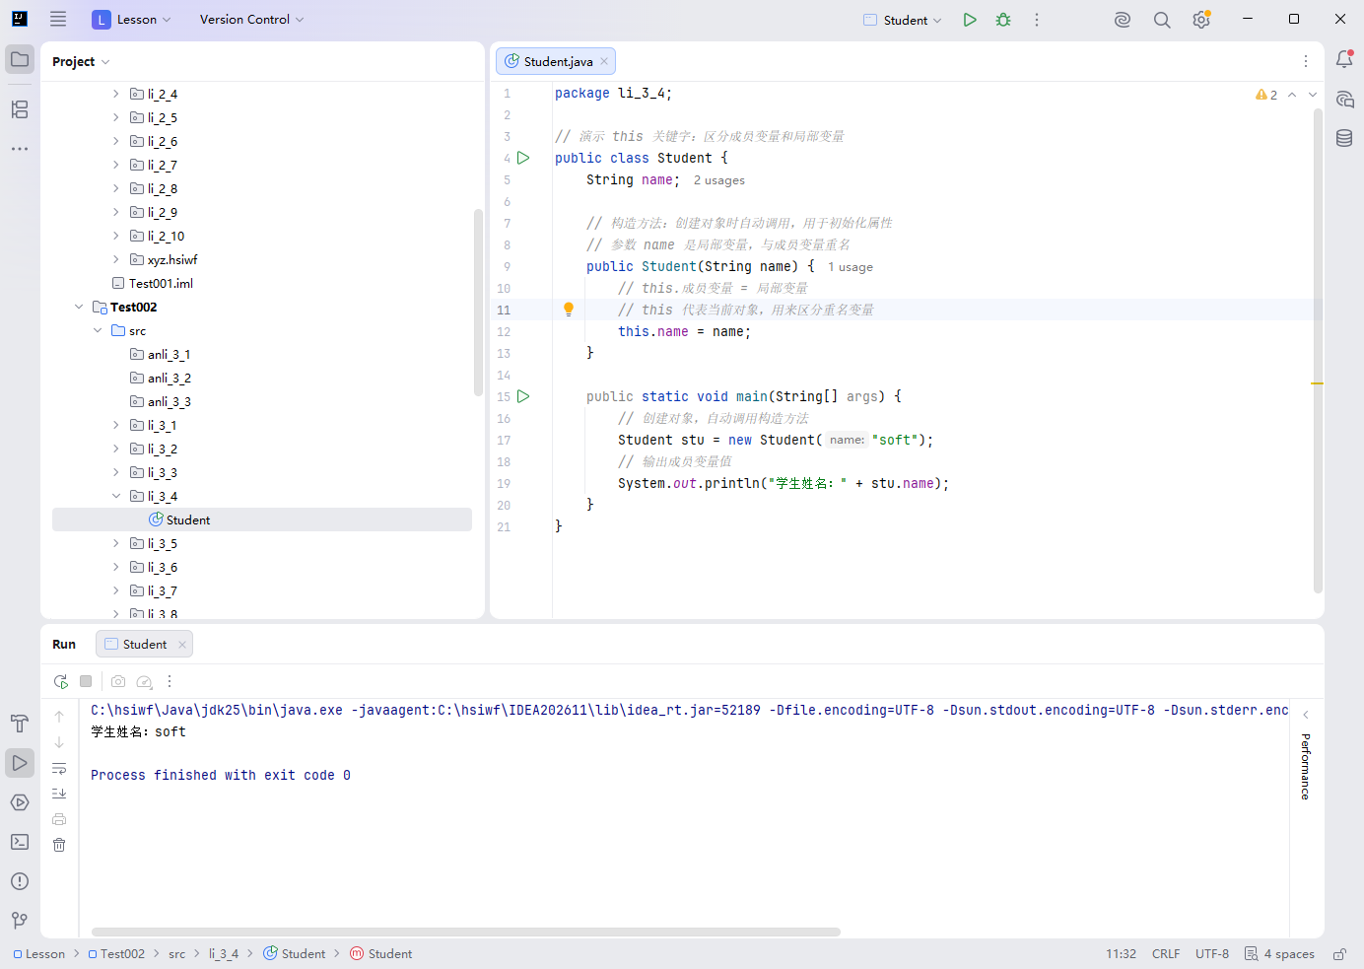The height and width of the screenshot is (969, 1364).
Task: Open IDE settings gear
Action: point(1201,20)
